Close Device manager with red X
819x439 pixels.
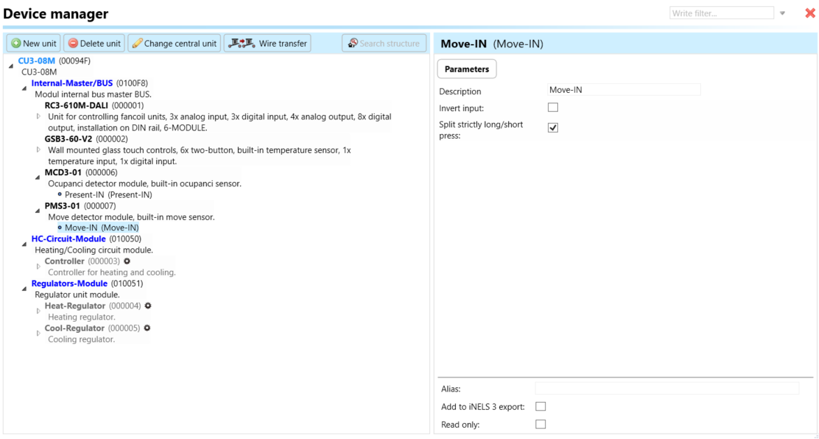[810, 13]
